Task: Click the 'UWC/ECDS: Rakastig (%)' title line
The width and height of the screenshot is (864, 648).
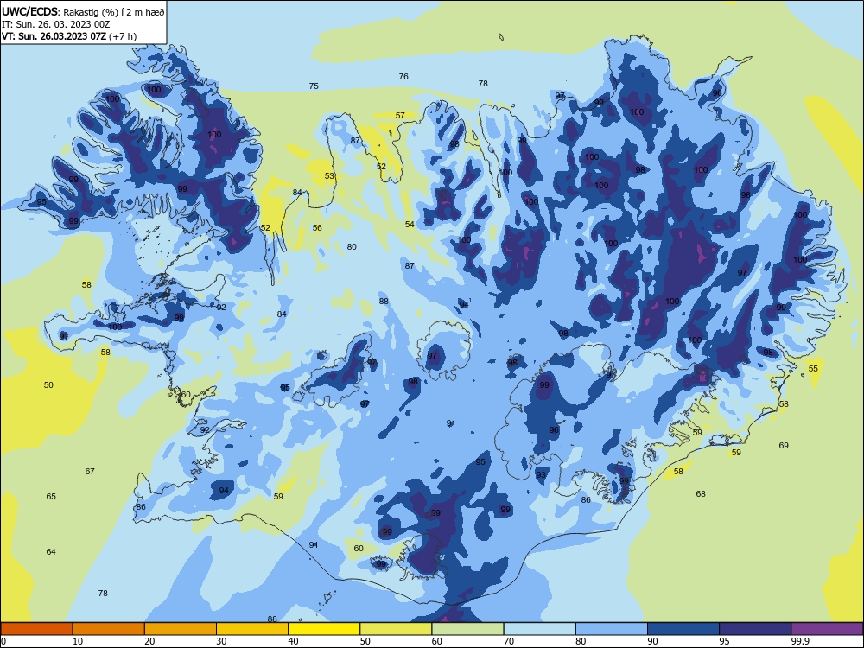Action: (x=83, y=11)
